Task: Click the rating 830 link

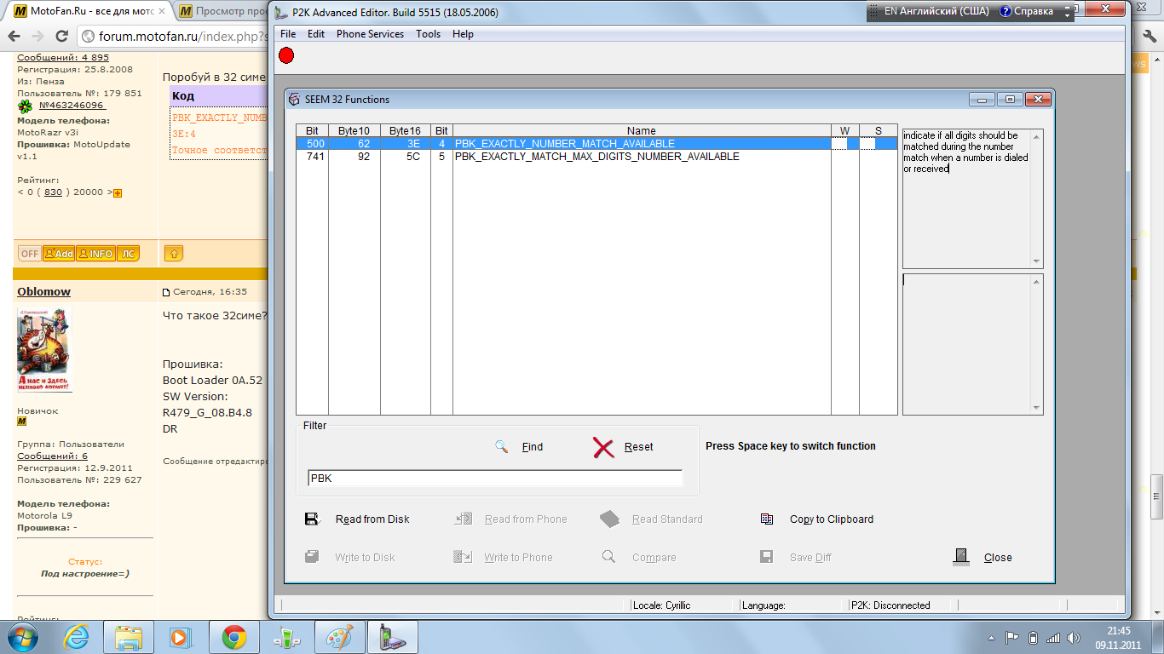Action: click(x=53, y=192)
